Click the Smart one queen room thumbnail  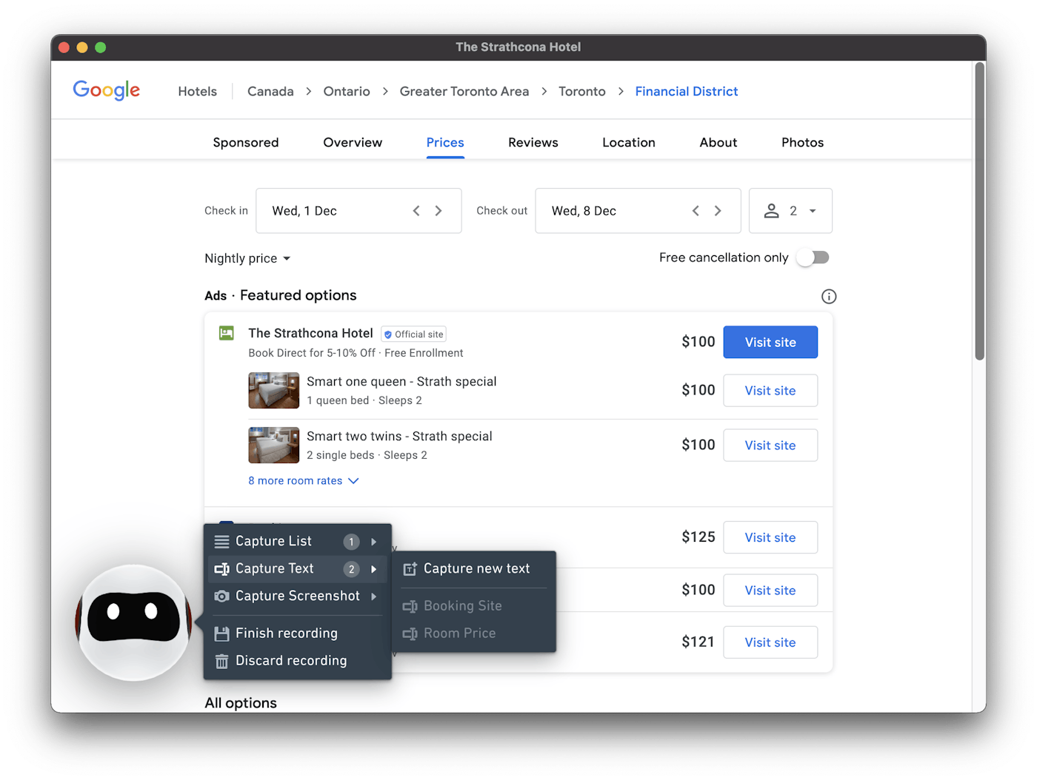coord(274,391)
